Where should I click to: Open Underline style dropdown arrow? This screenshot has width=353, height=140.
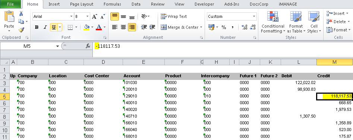[x=60, y=27]
